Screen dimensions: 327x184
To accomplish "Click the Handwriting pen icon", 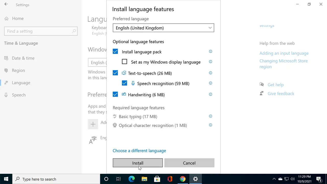I will [x=124, y=94].
